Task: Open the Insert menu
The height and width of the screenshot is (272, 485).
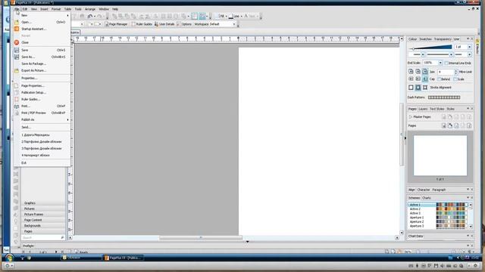Action: pos(44,9)
